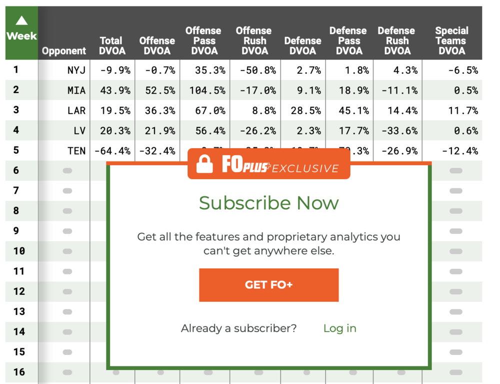Select the Defense Rush DVOA header
This screenshot has height=384, width=500.
pyautogui.click(x=396, y=41)
